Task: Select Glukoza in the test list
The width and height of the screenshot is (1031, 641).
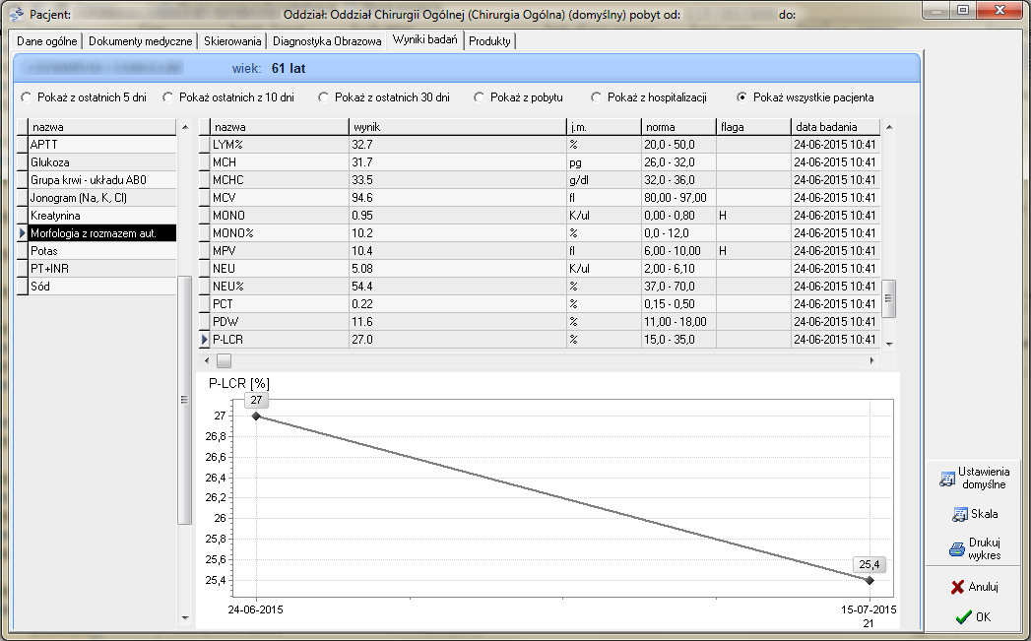Action: pyautogui.click(x=102, y=162)
